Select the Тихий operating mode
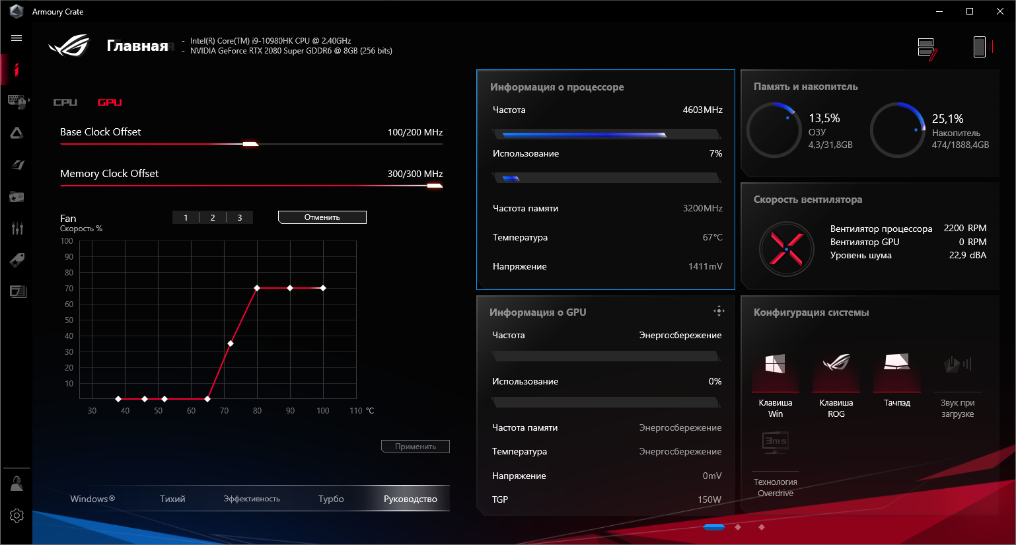 (172, 499)
